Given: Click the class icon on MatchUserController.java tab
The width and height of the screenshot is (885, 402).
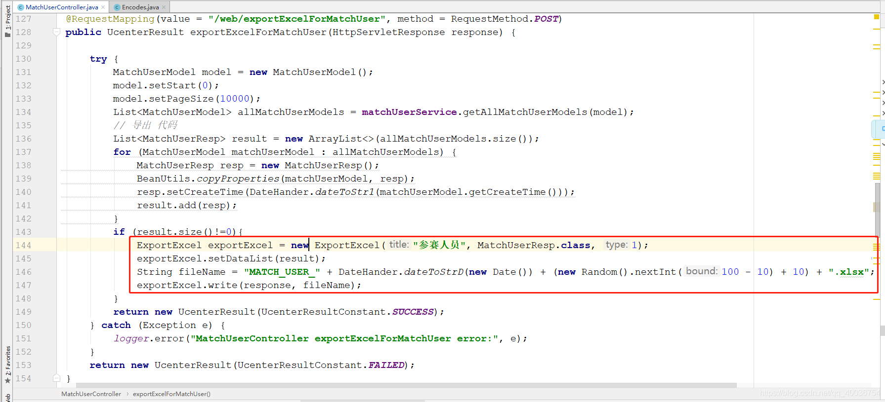Looking at the screenshot, I should click(21, 7).
